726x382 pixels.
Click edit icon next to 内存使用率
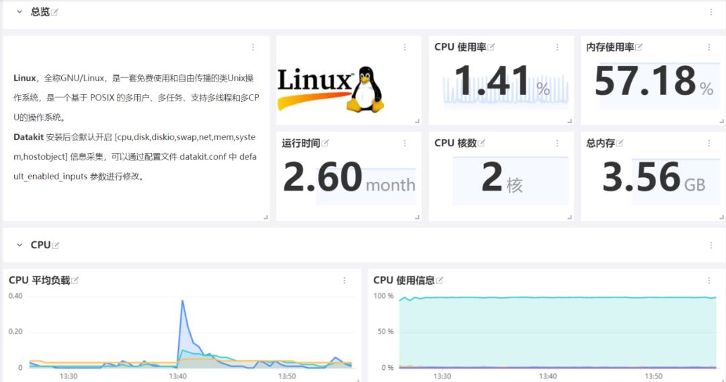click(639, 47)
